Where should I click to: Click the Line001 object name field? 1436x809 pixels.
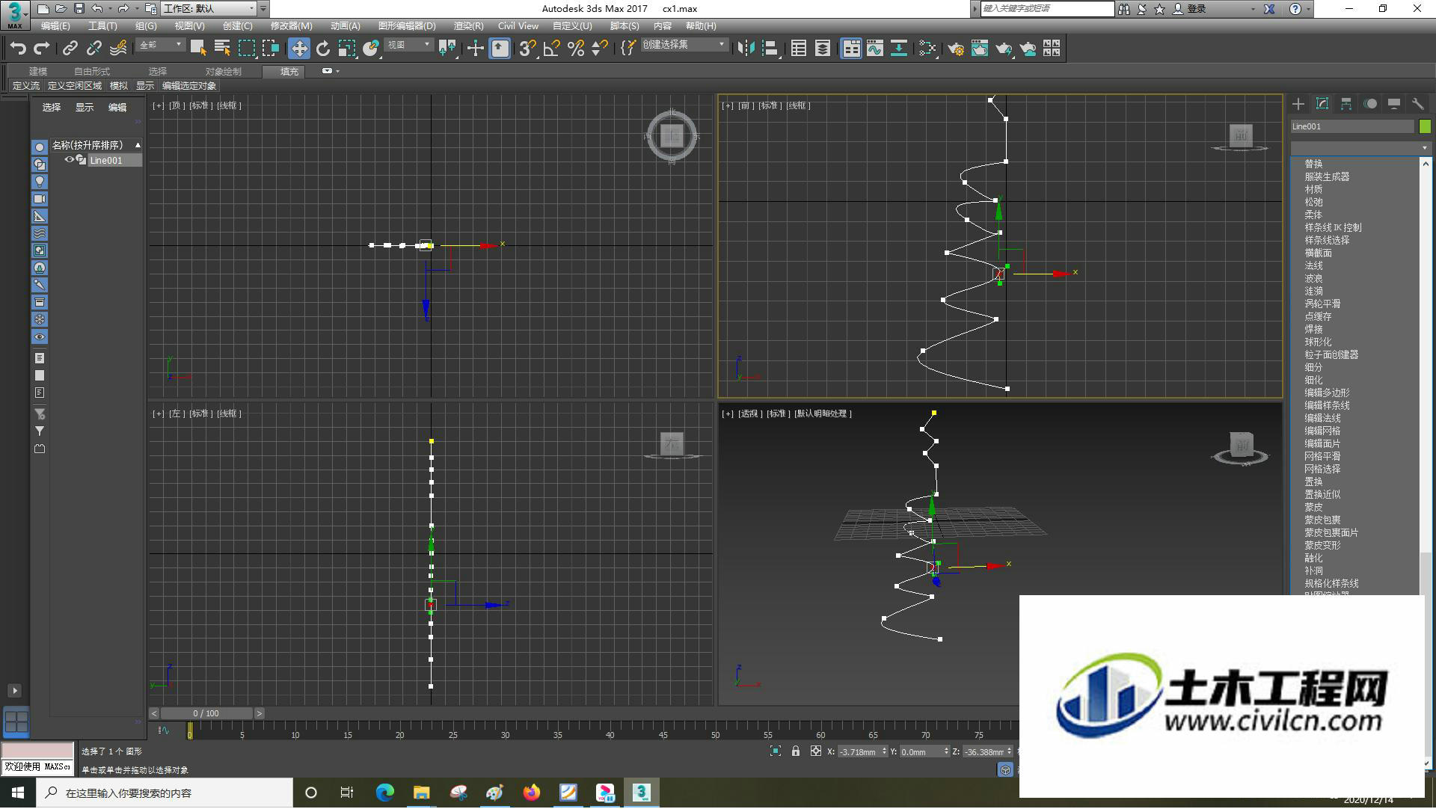click(x=1352, y=126)
